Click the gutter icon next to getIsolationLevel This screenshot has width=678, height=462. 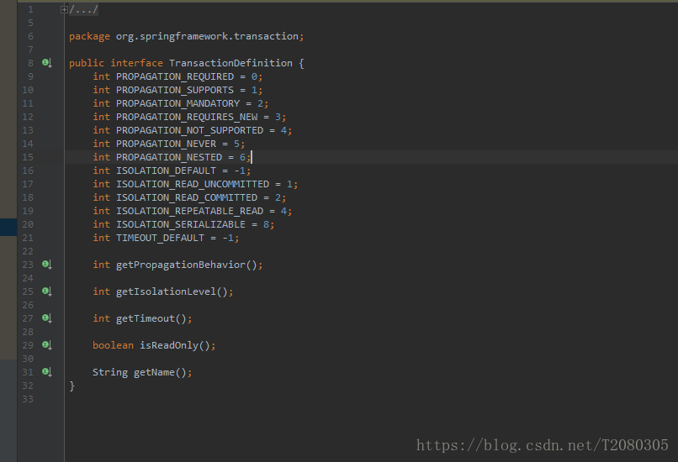(x=47, y=291)
